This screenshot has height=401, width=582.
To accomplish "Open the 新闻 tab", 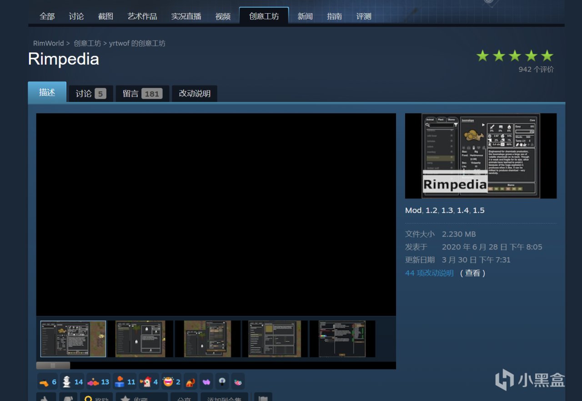I will [x=305, y=16].
